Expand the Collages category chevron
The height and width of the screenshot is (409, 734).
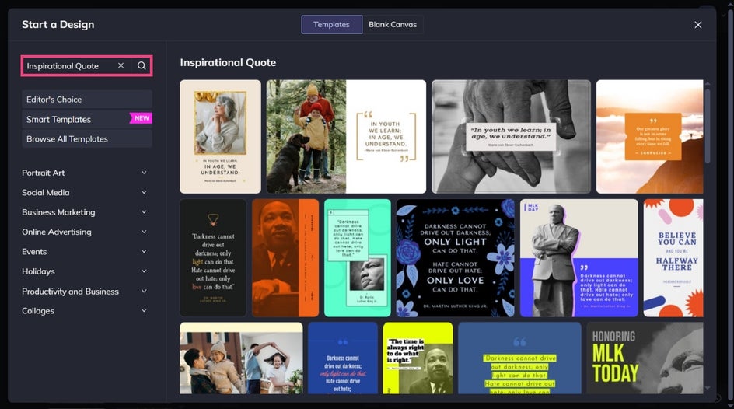[x=144, y=311]
